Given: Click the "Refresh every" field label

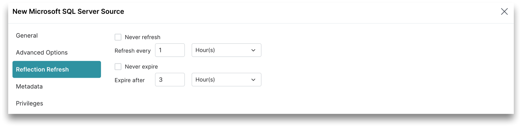Looking at the screenshot, I should [x=132, y=51].
